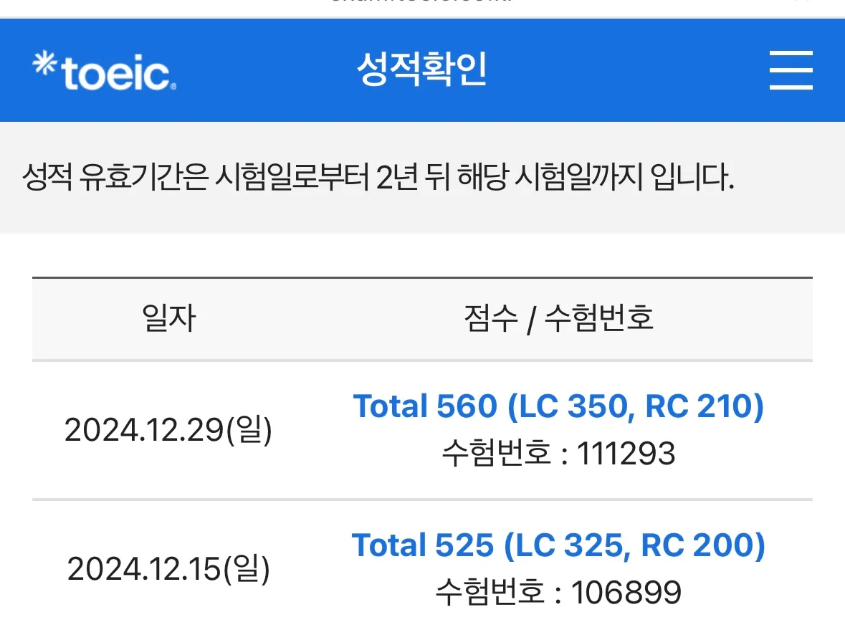Select the 성적확인 page title

[422, 69]
